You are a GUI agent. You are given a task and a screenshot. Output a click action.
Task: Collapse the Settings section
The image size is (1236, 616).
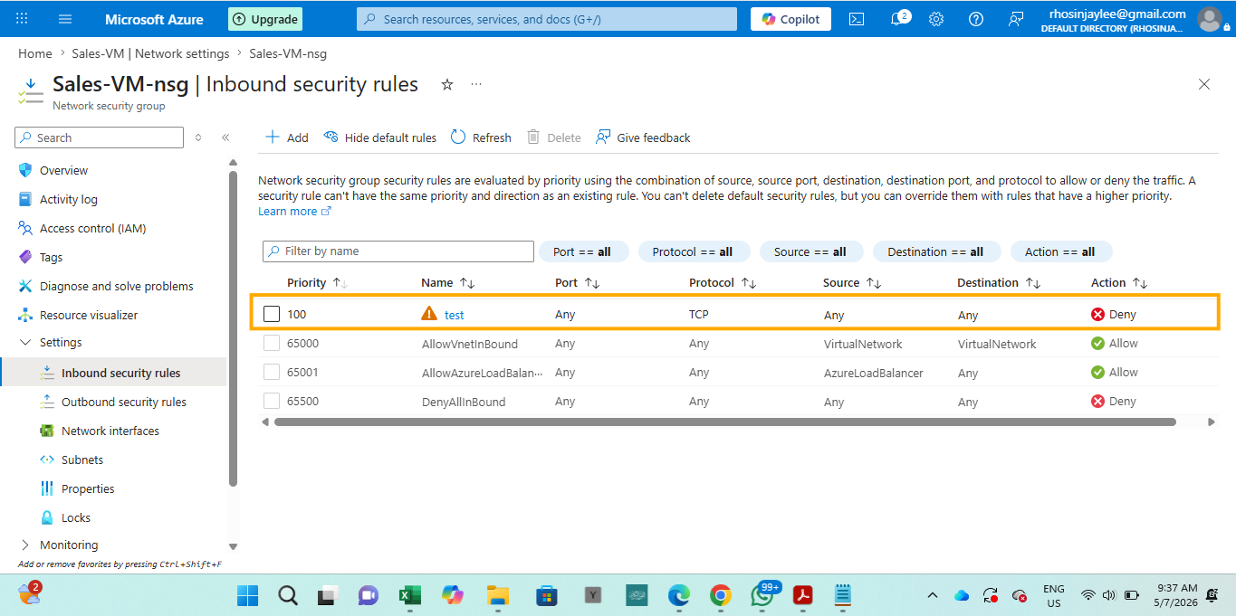click(24, 342)
